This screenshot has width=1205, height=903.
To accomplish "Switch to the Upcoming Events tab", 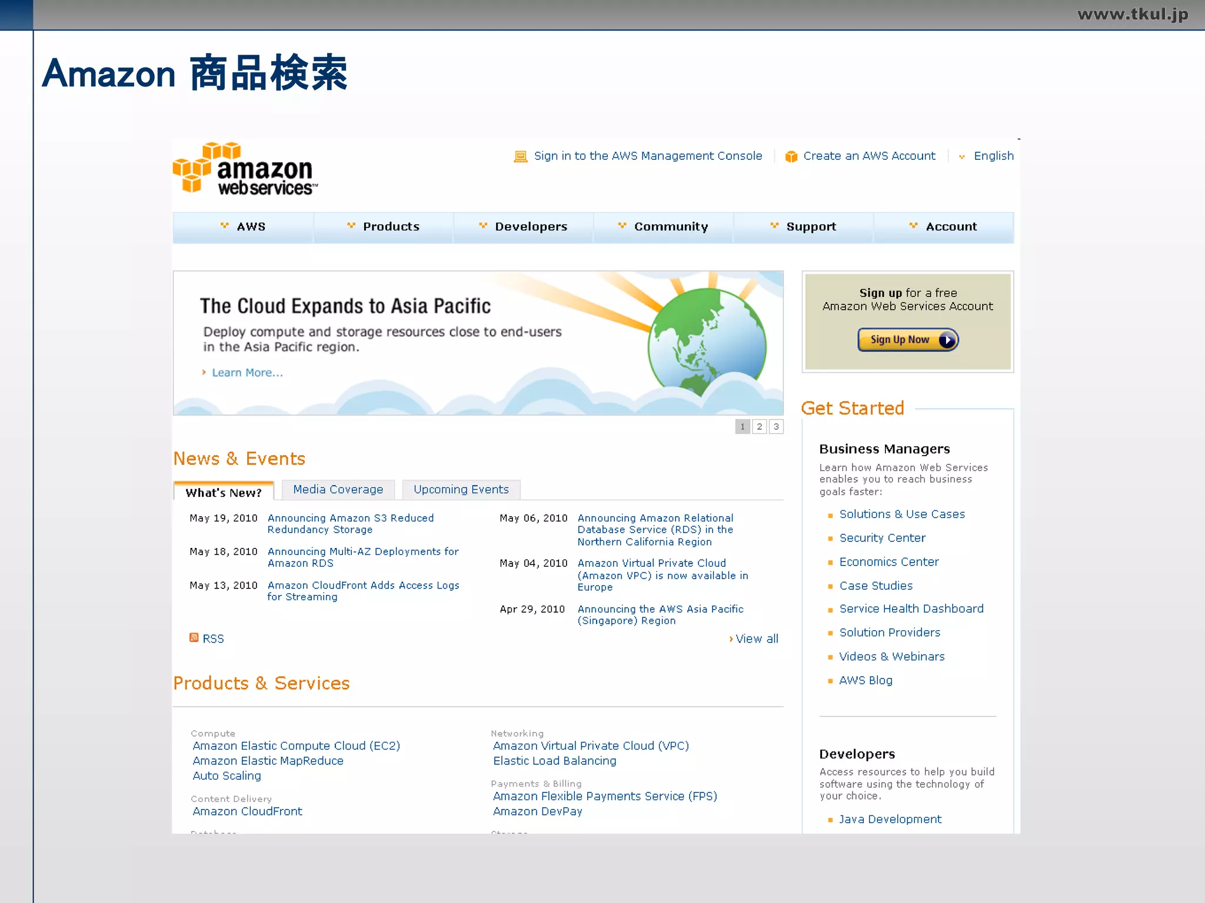I will pyautogui.click(x=461, y=490).
